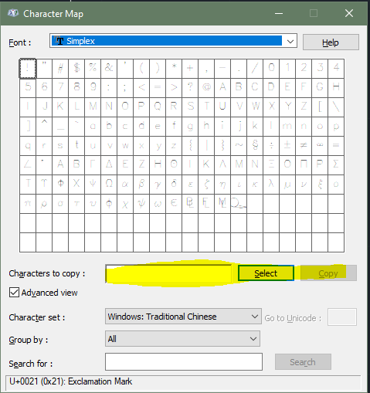Select the Greek mu μ character cell
Viewport: 370px width, 393px height.
click(x=287, y=185)
